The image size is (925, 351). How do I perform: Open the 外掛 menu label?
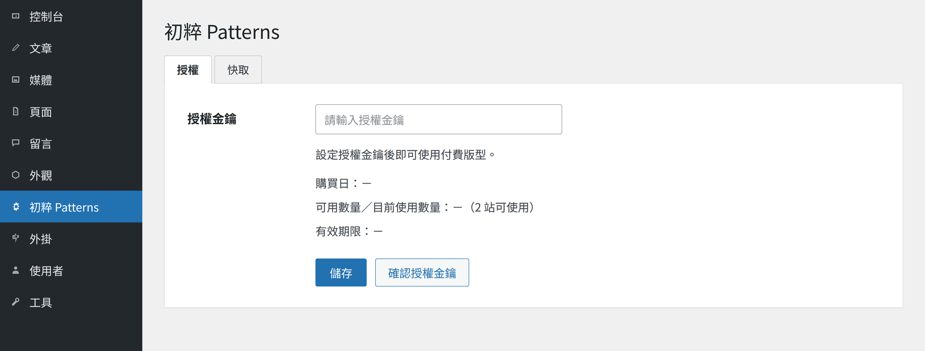(41, 239)
